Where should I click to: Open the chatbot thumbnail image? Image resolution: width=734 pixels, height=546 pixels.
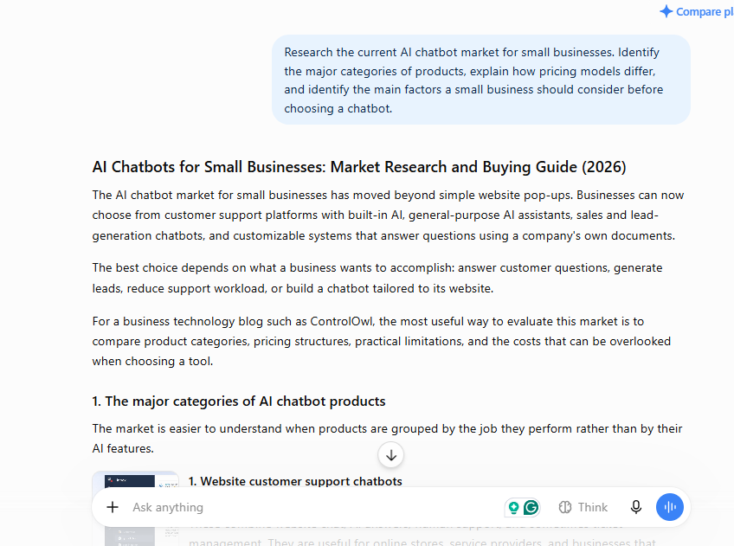click(x=135, y=509)
